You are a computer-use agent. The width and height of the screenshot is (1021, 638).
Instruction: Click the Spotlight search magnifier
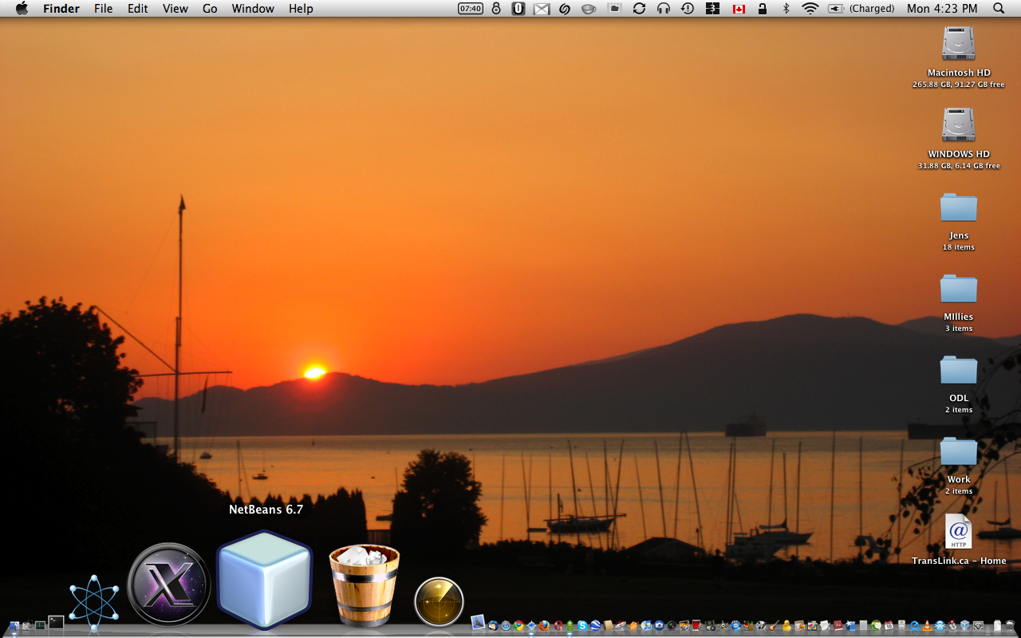pyautogui.click(x=999, y=9)
